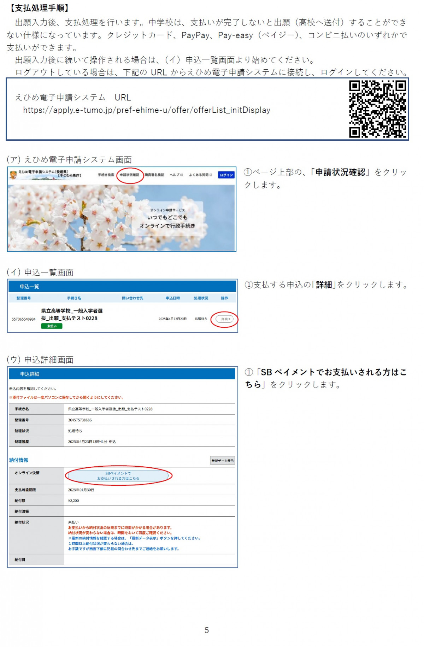Click the 申込詳細 blue header bar
The height and width of the screenshot is (647, 424).
[122, 374]
